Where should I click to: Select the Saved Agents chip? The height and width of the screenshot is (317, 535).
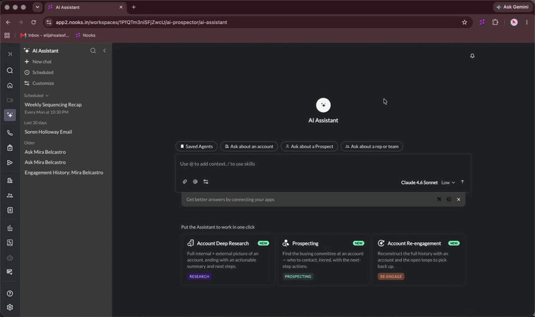tap(196, 146)
